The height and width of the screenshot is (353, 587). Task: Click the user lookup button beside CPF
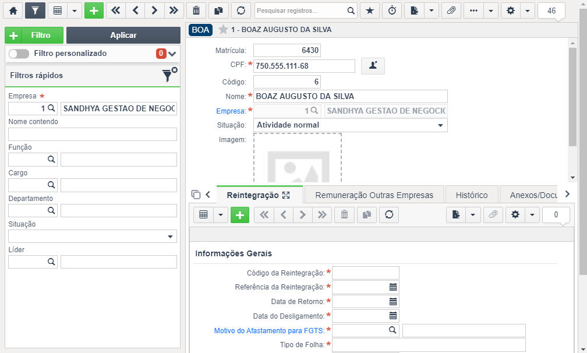pyautogui.click(x=373, y=66)
